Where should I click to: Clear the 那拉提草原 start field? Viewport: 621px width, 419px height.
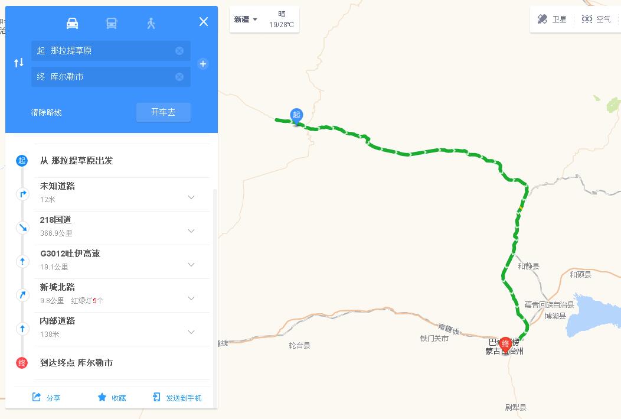click(x=179, y=51)
